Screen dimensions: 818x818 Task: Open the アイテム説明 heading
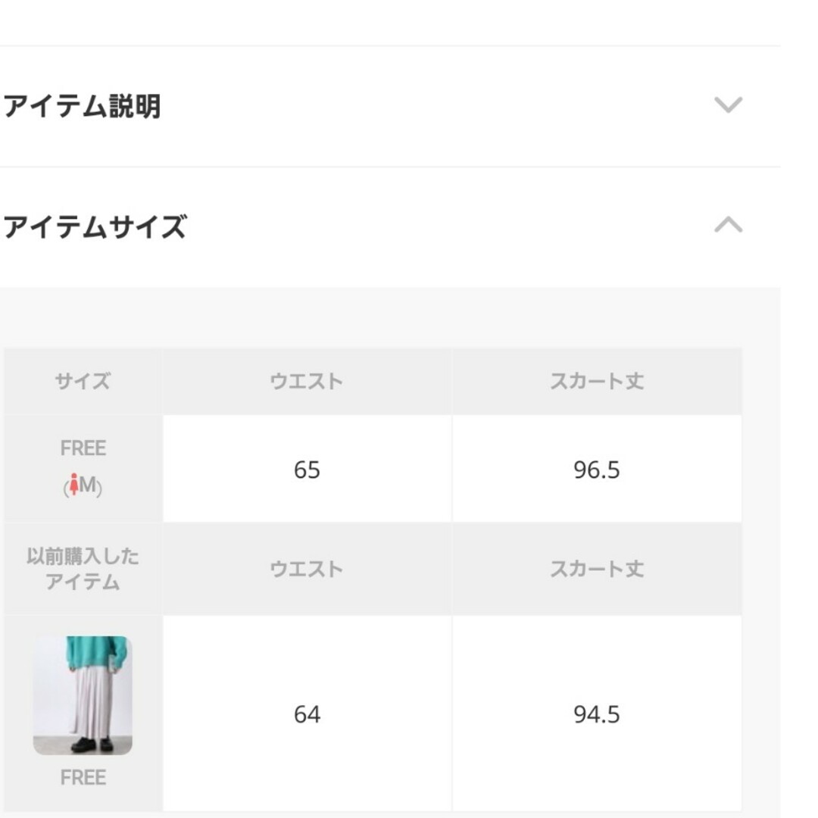pyautogui.click(x=82, y=106)
